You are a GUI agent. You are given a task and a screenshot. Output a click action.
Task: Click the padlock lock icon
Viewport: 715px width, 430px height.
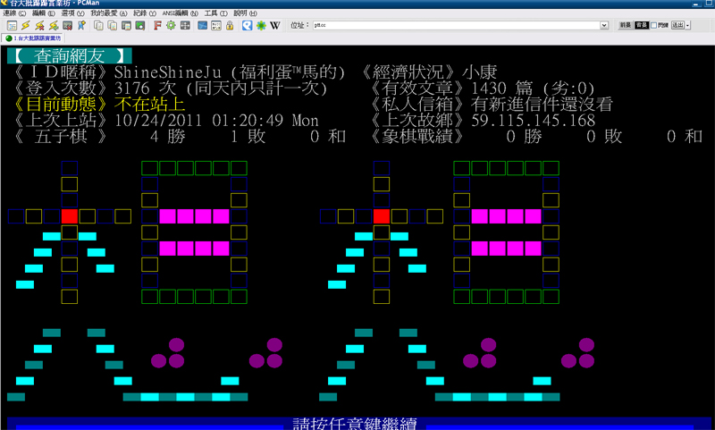[230, 26]
